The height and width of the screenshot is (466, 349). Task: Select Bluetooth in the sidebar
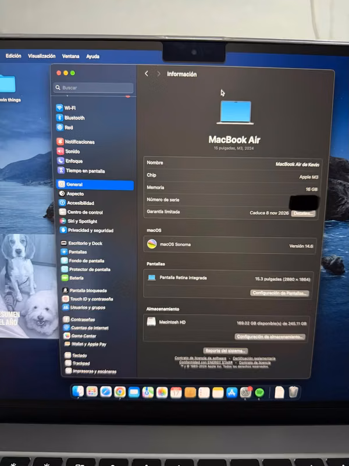(x=70, y=118)
